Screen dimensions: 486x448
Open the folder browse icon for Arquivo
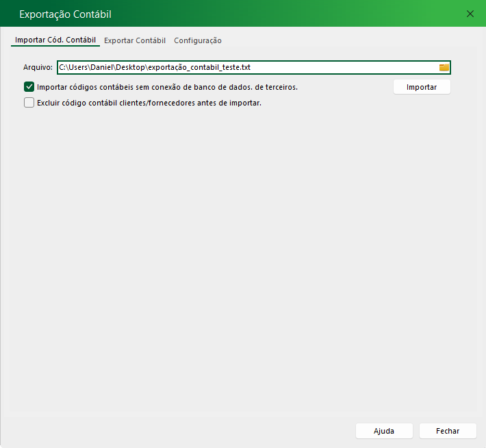tap(444, 67)
